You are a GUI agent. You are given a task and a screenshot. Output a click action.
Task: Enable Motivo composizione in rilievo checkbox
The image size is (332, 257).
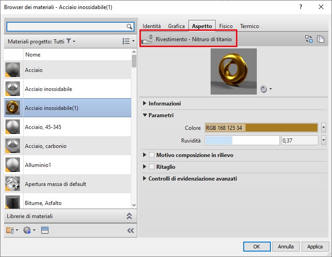(152, 155)
